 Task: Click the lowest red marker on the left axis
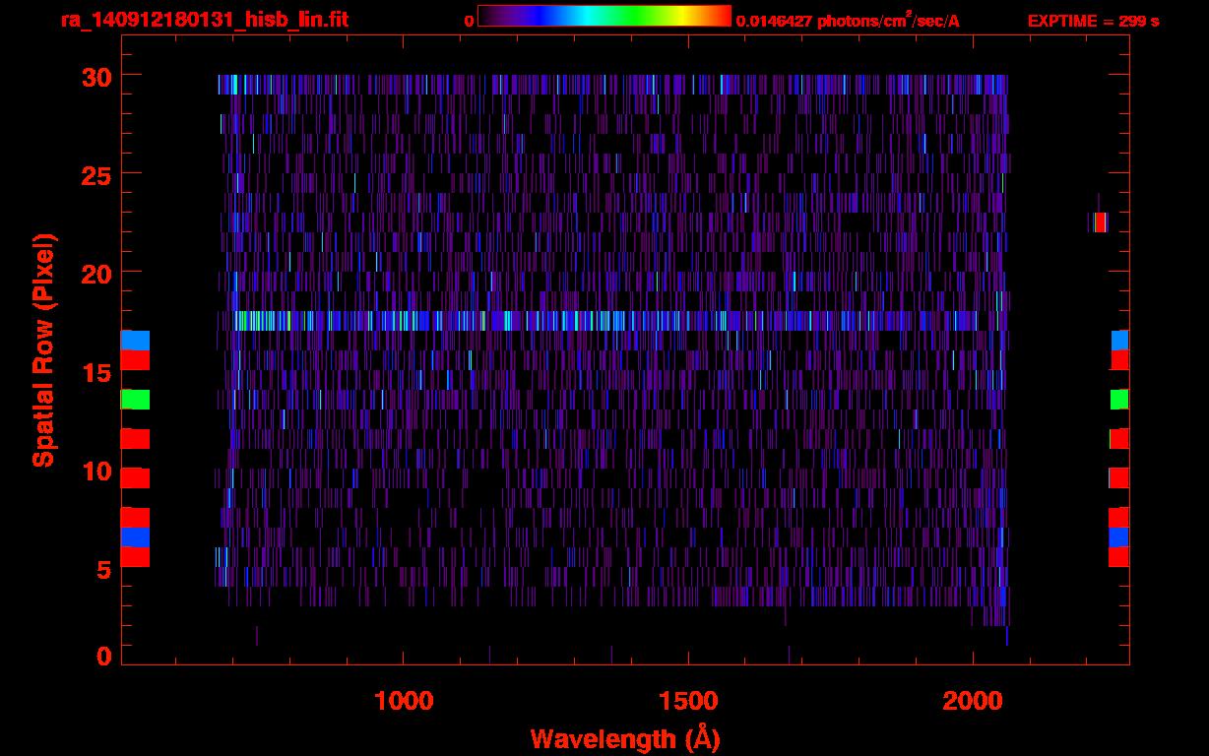(x=135, y=557)
